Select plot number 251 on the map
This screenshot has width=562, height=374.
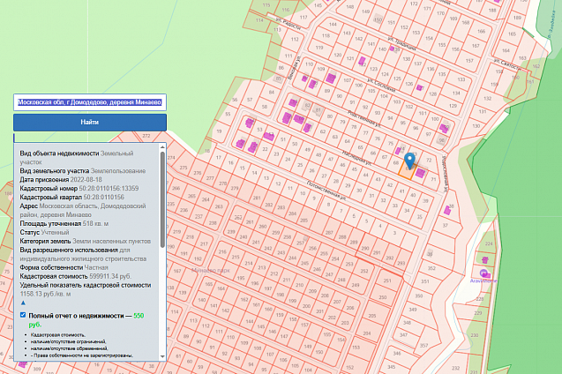387,280
